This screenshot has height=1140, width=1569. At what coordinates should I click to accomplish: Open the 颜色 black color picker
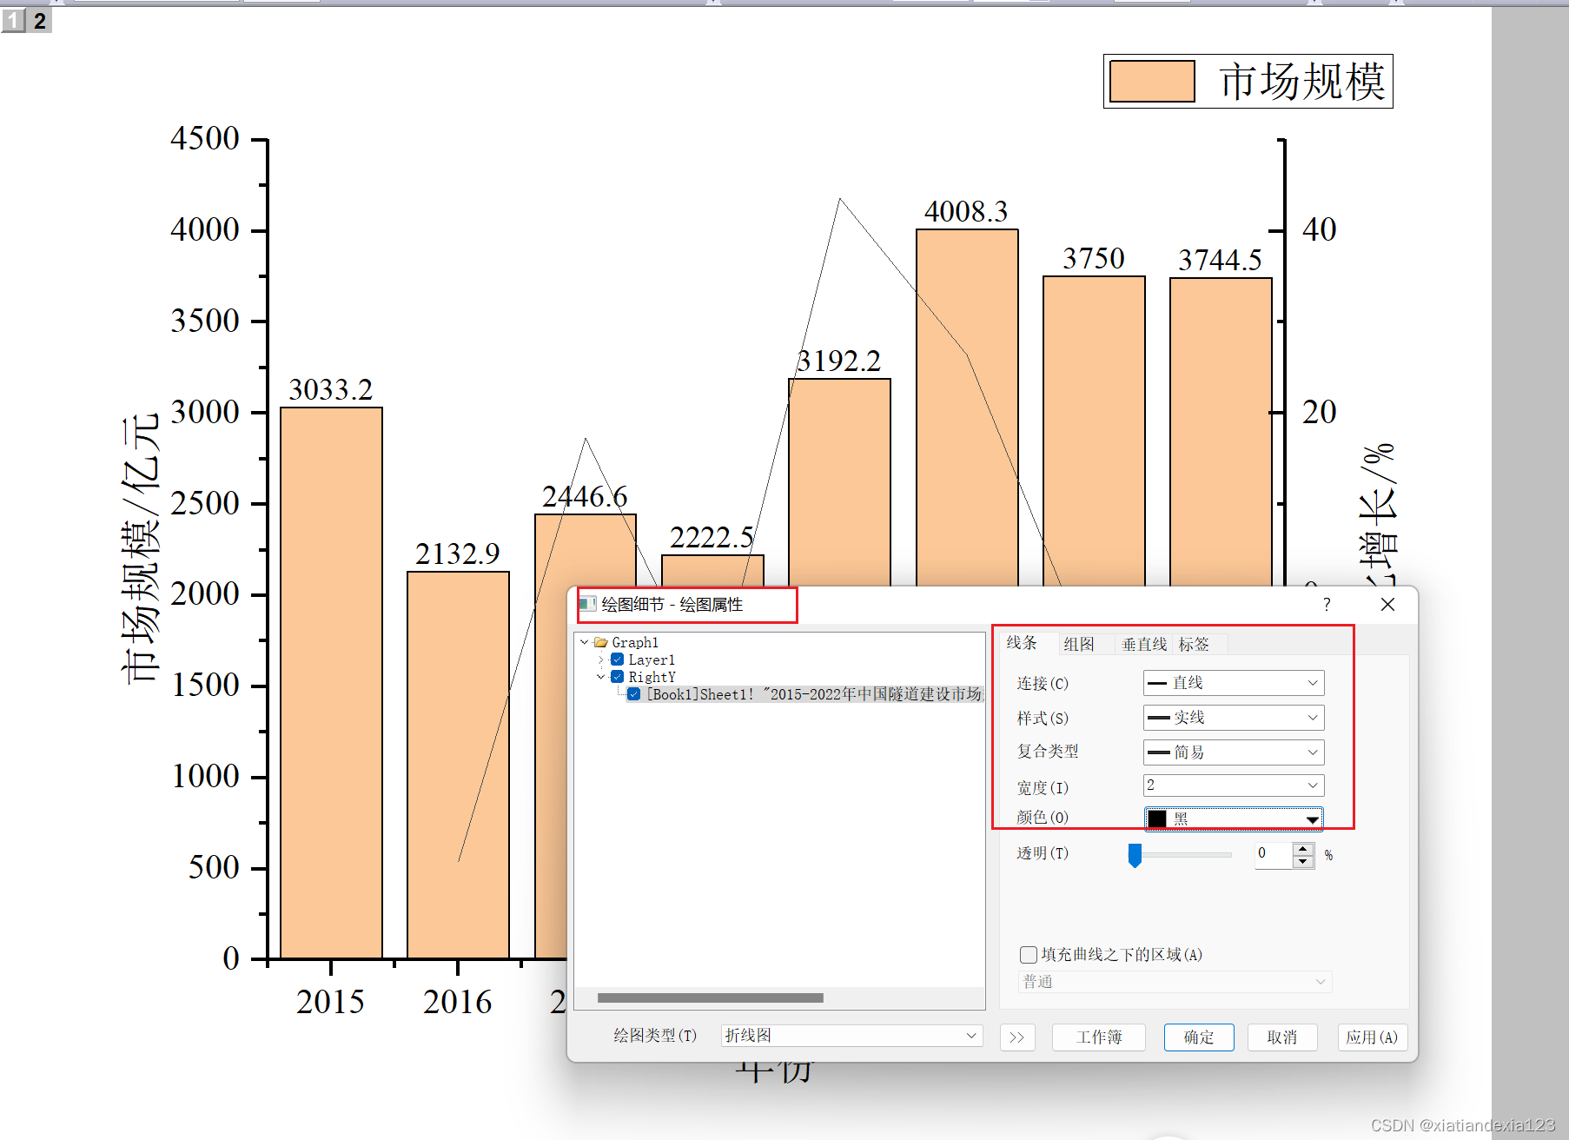pos(1234,819)
